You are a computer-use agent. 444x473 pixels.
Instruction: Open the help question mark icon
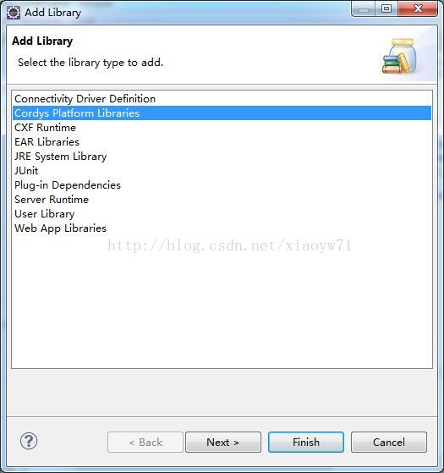pos(29,442)
